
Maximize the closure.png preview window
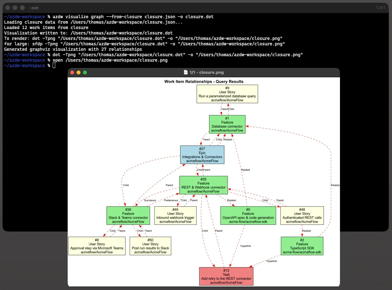(x=85, y=72)
